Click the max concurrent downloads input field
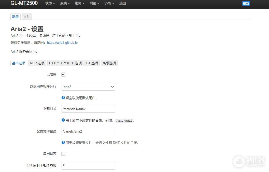Viewport: 269px width, 172px height. (88, 166)
